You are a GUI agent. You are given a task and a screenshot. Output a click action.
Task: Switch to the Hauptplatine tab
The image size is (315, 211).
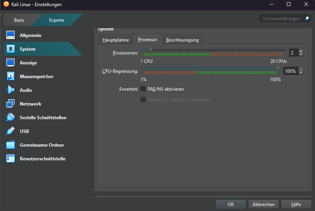(116, 40)
